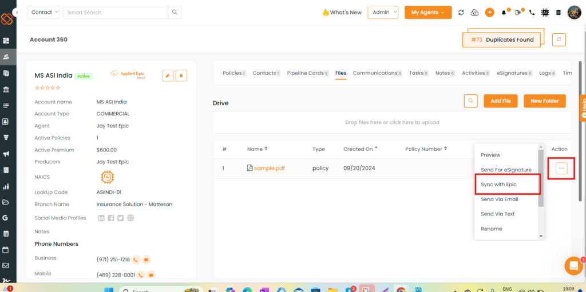Open the user profile avatar
This screenshot has height=292, width=586.
click(573, 13)
